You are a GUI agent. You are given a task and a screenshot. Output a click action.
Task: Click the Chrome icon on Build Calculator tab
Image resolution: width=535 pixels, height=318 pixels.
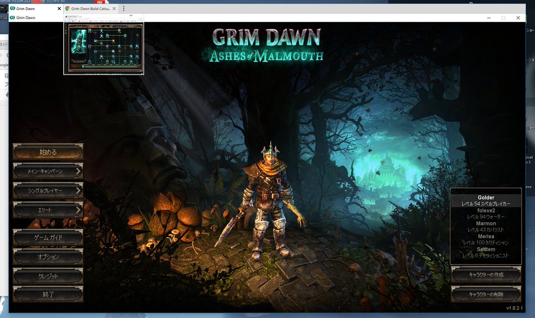[x=68, y=8]
